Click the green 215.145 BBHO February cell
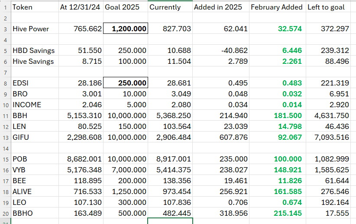The image size is (356, 224). click(278, 213)
